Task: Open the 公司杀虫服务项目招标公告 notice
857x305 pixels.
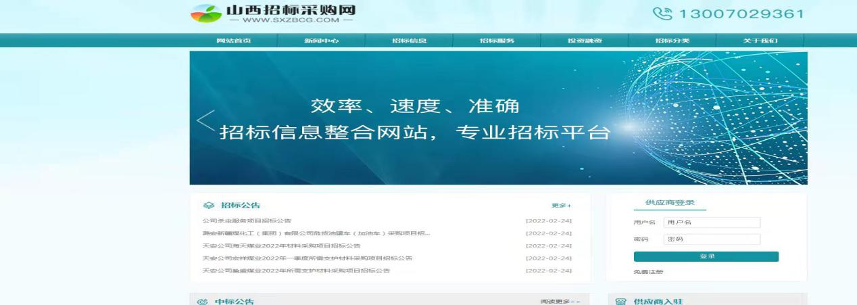Action: (247, 221)
